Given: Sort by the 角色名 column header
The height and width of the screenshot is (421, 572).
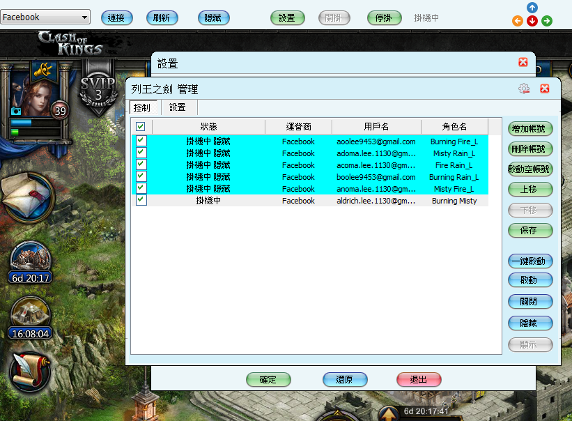Looking at the screenshot, I should pos(454,127).
